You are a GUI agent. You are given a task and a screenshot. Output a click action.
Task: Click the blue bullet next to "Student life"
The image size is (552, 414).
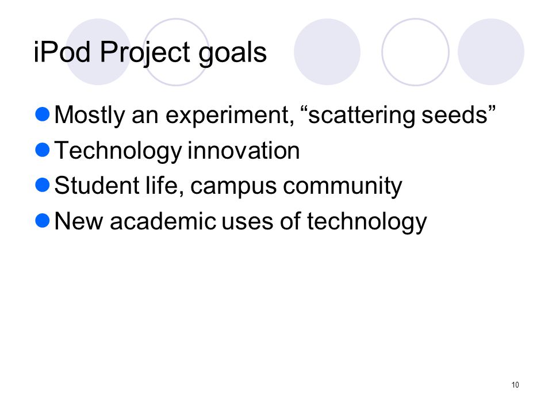pyautogui.click(x=43, y=185)
